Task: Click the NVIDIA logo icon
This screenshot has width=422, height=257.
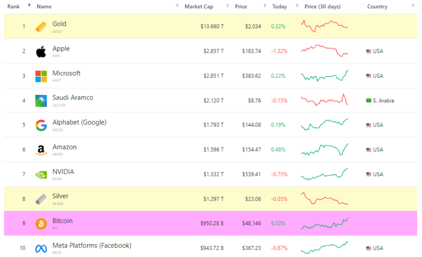Action: click(41, 175)
